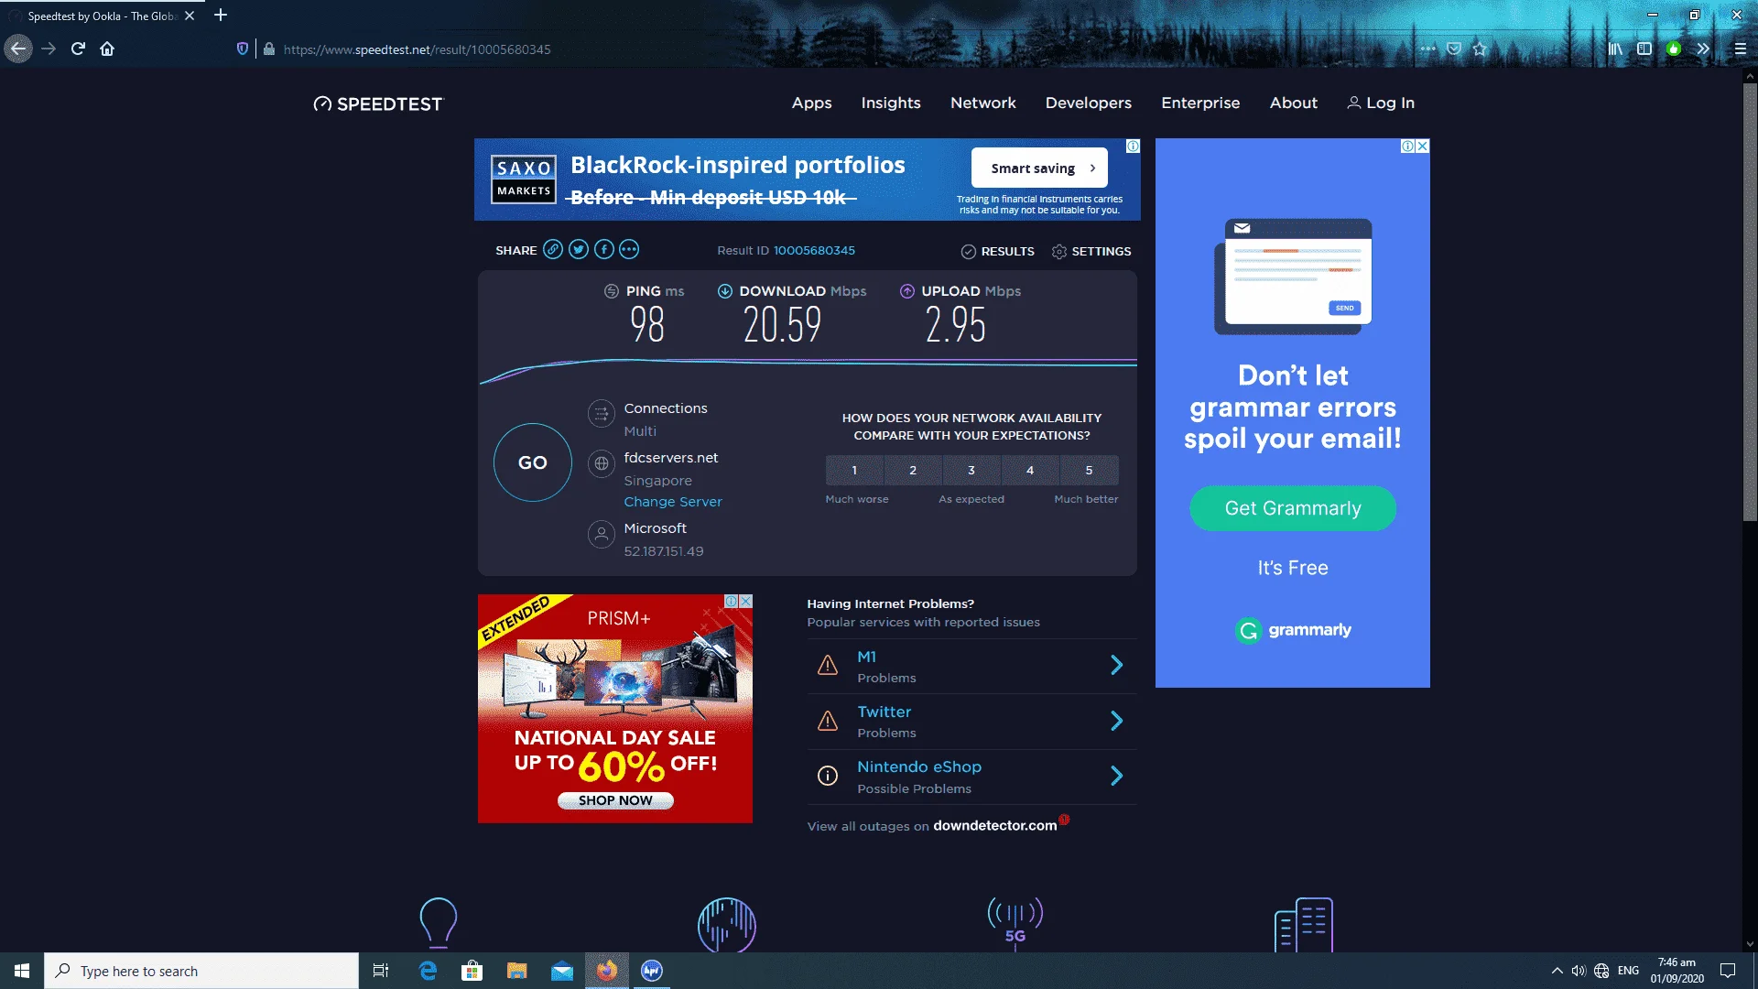
Task: Open page actions three-dot menu
Action: click(1428, 49)
